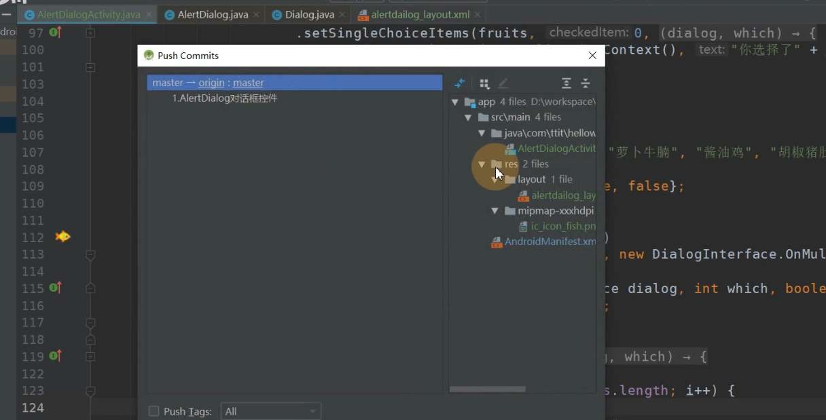The height and width of the screenshot is (420, 826).
Task: Collapse the java\com\ttit folder node
Action: 482,133
